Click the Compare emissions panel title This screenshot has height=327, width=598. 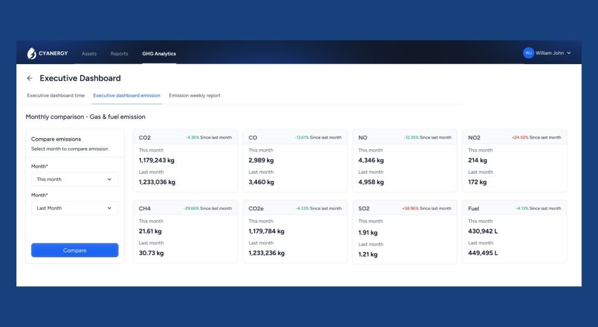point(56,139)
